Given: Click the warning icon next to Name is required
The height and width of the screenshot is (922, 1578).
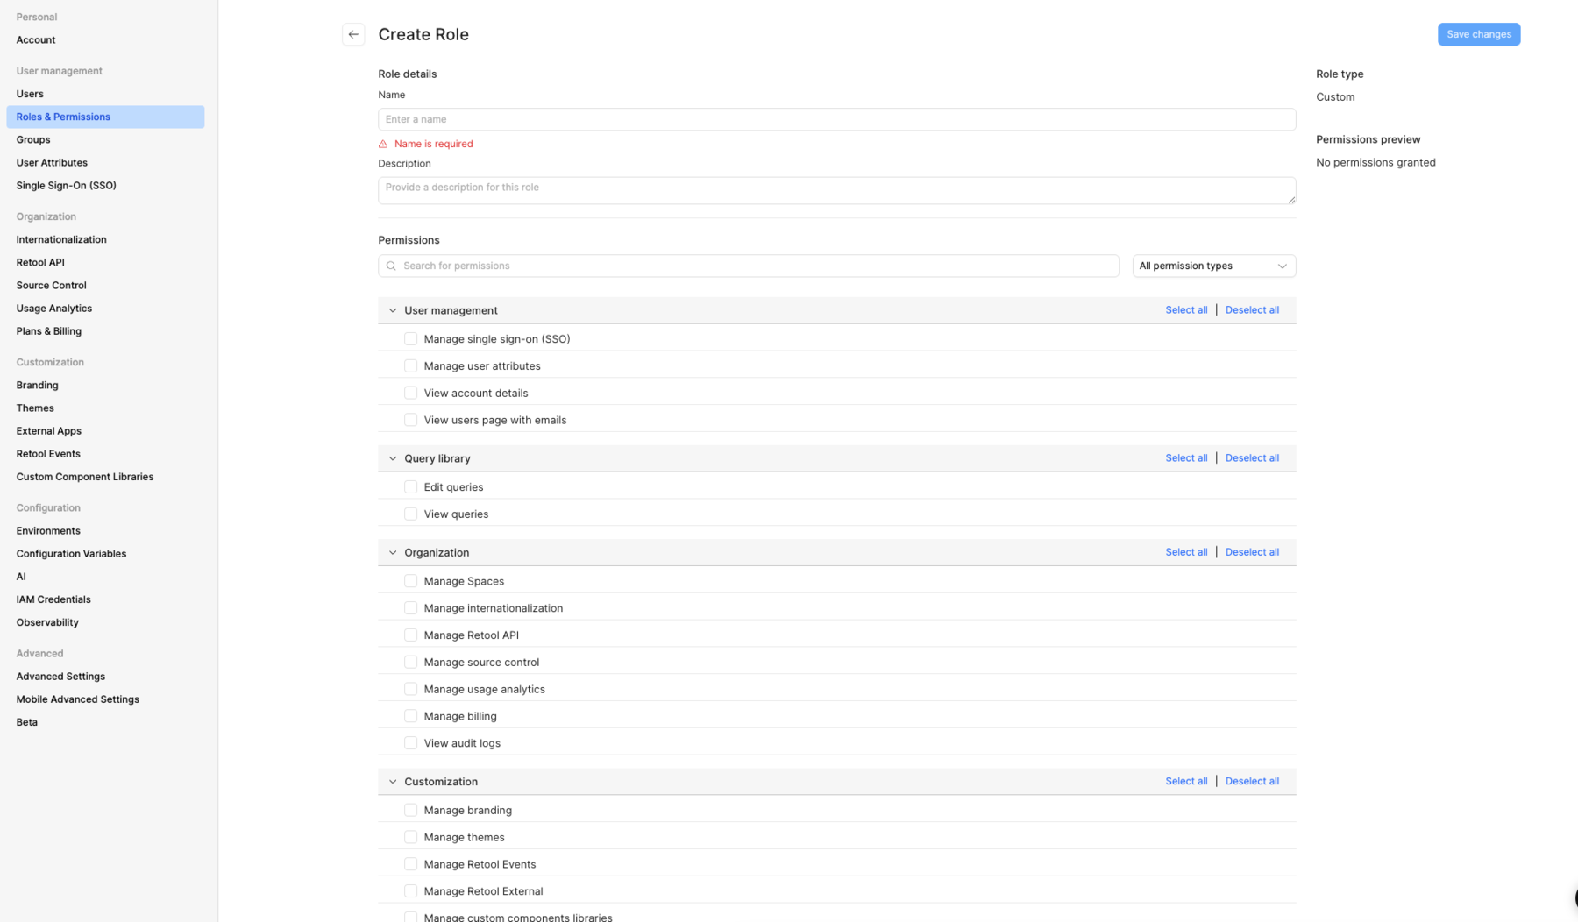Looking at the screenshot, I should 383,144.
